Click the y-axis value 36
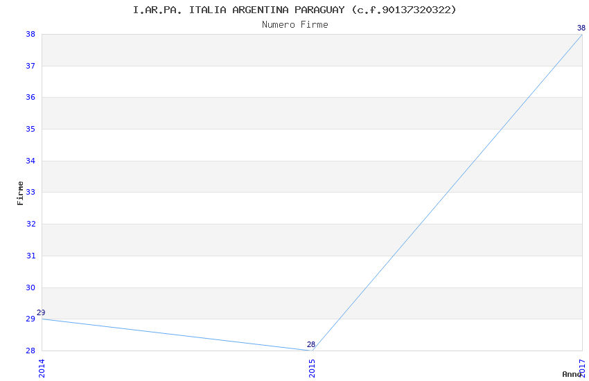Viewport: 589px width, 381px height. pyautogui.click(x=30, y=97)
